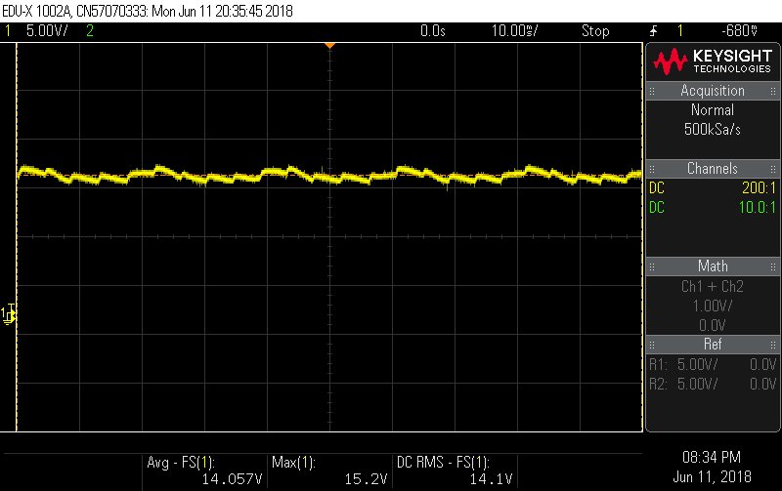
Task: Click the orange trigger position marker
Action: 329,46
